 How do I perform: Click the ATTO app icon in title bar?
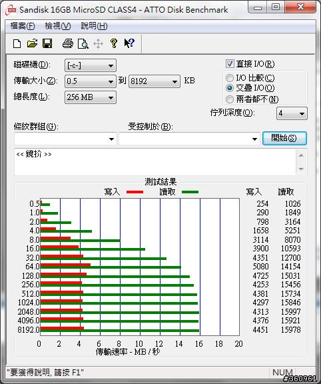tap(11, 10)
